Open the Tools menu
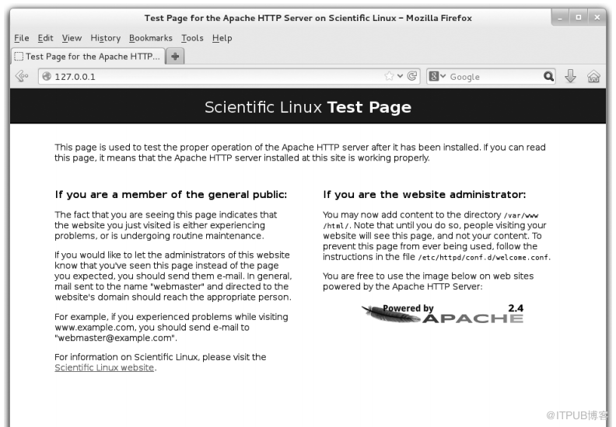 (192, 38)
